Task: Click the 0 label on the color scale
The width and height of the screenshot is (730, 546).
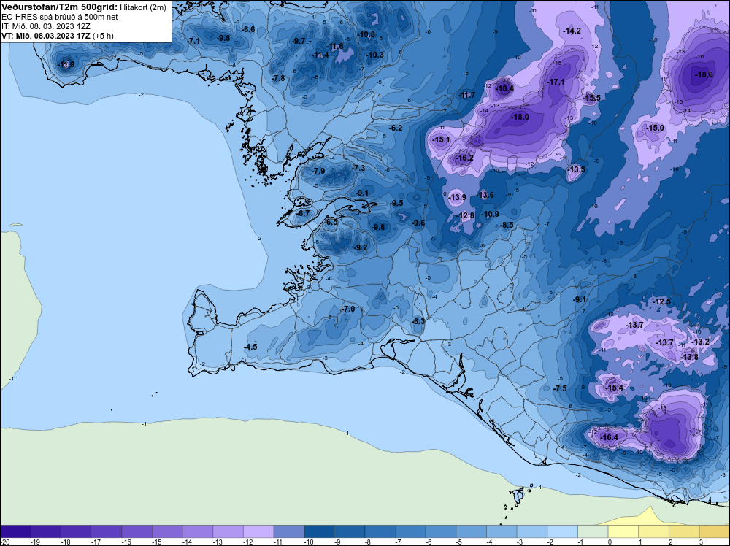Action: [610, 542]
